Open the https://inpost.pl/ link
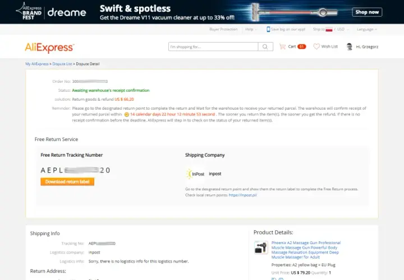404x280 pixels. [x=243, y=195]
